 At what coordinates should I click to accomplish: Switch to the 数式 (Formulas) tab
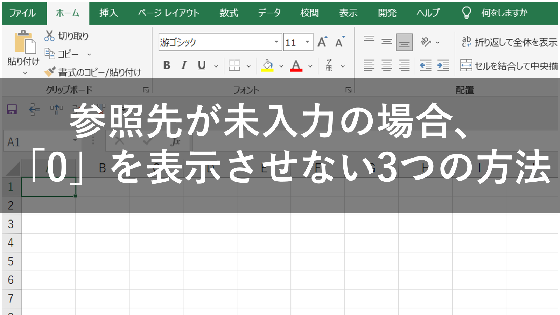pos(229,13)
